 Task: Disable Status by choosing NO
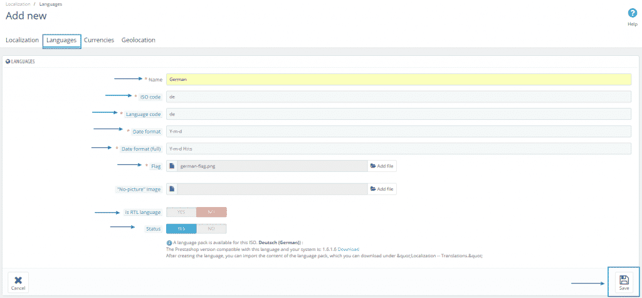coord(211,229)
